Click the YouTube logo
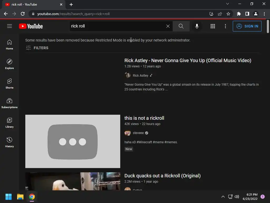270x203 pixels. pos(31,26)
